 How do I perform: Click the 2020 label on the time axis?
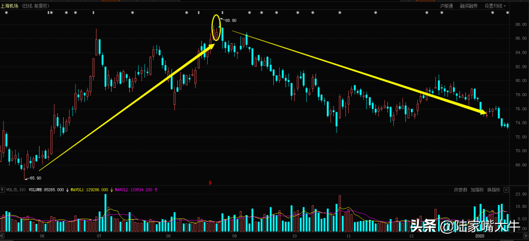click(480, 237)
